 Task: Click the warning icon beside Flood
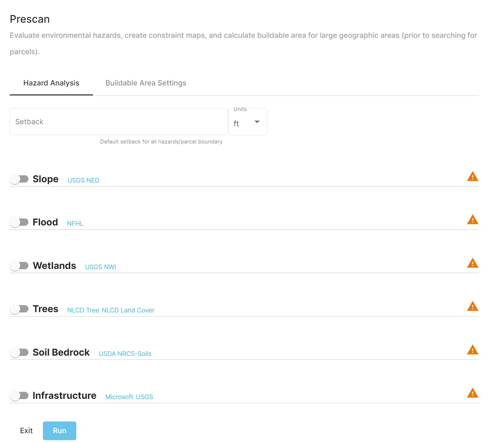[472, 220]
